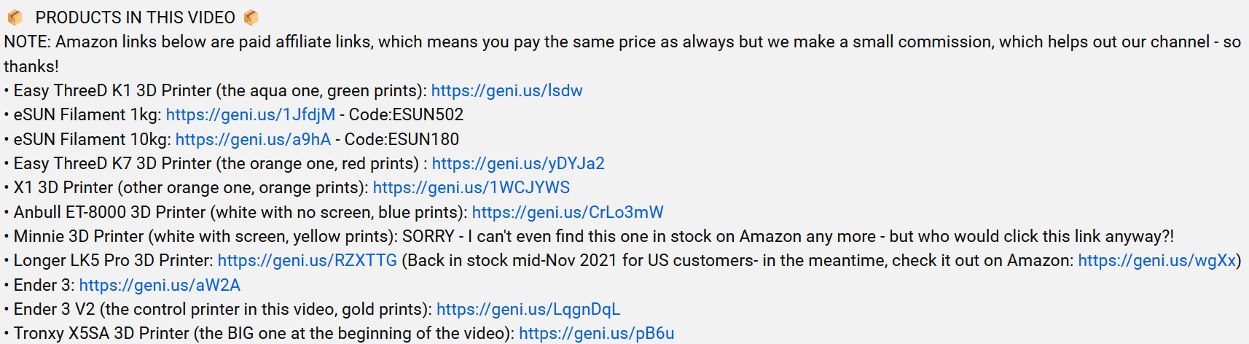The image size is (1249, 344).
Task: Click the package emoji after PRODUCTS heading
Action: pos(251,17)
